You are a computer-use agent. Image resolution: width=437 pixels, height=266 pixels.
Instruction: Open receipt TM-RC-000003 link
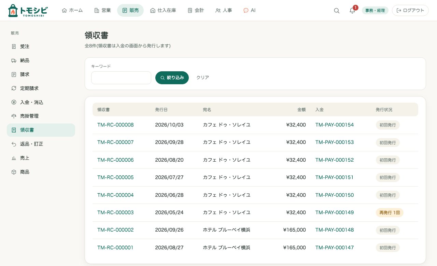115,212
